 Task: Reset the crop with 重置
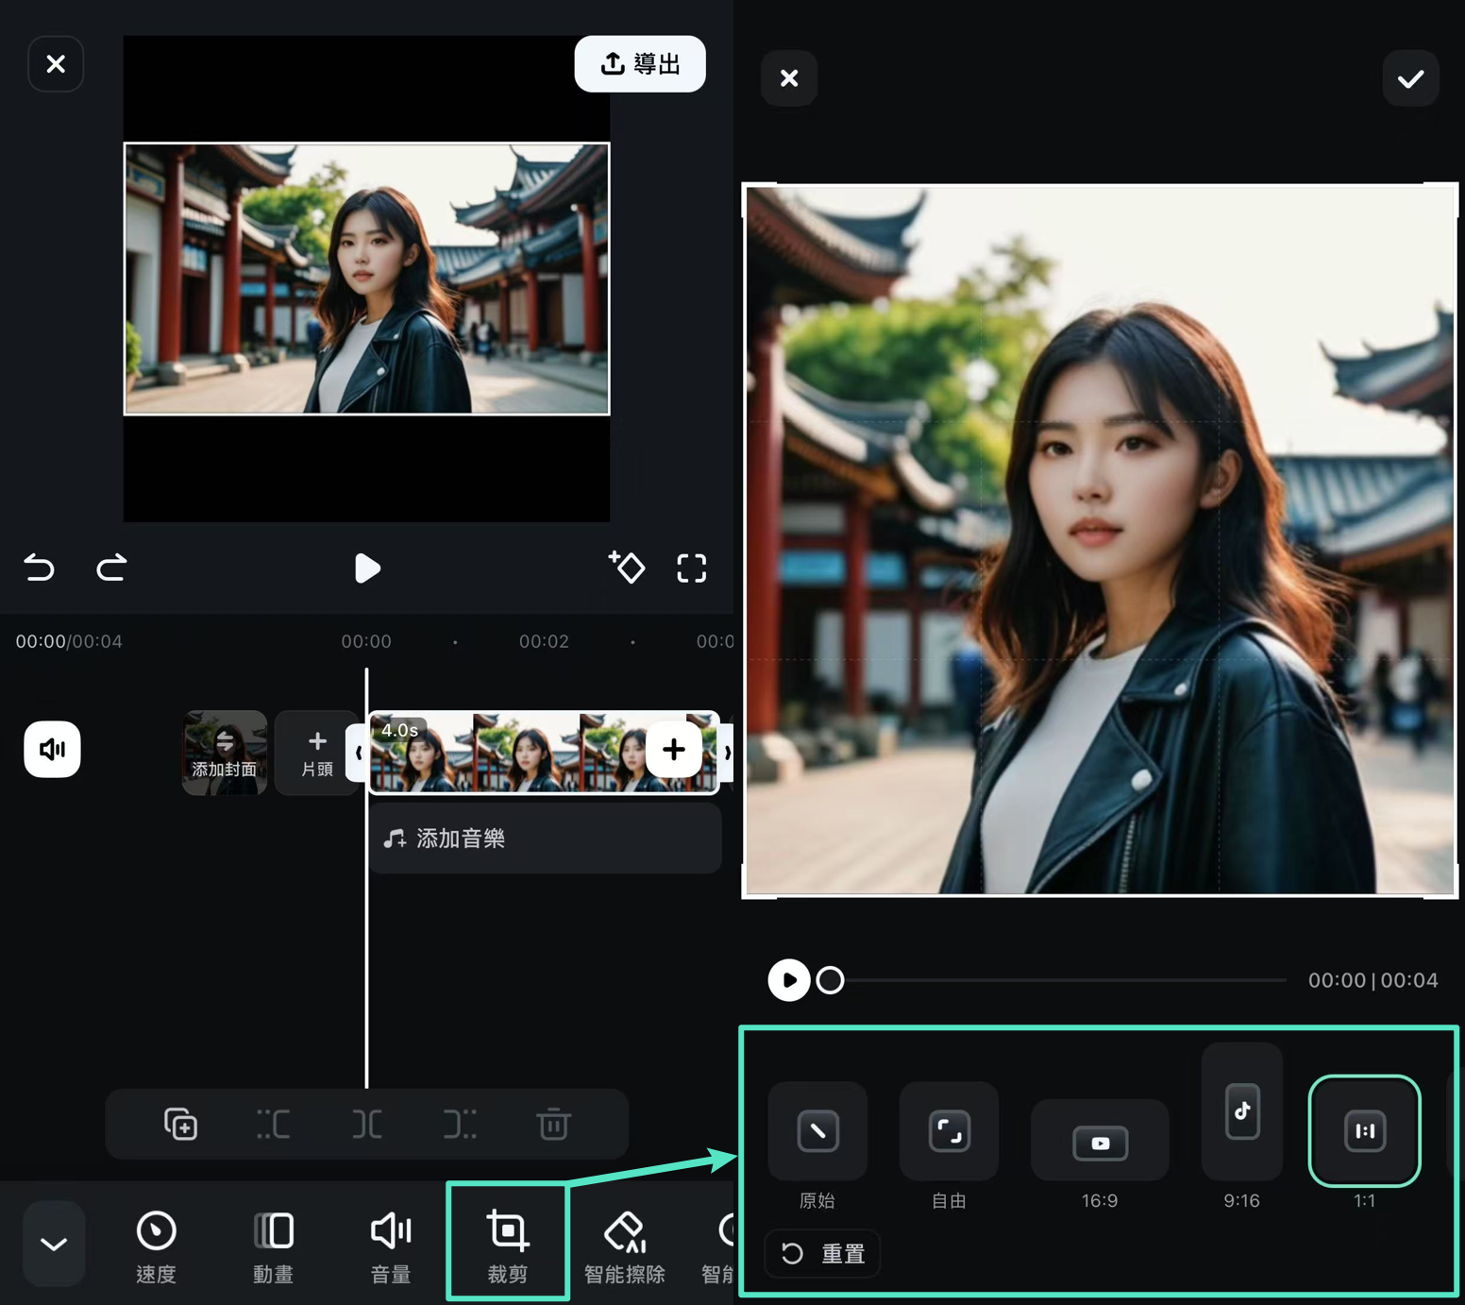click(x=822, y=1254)
